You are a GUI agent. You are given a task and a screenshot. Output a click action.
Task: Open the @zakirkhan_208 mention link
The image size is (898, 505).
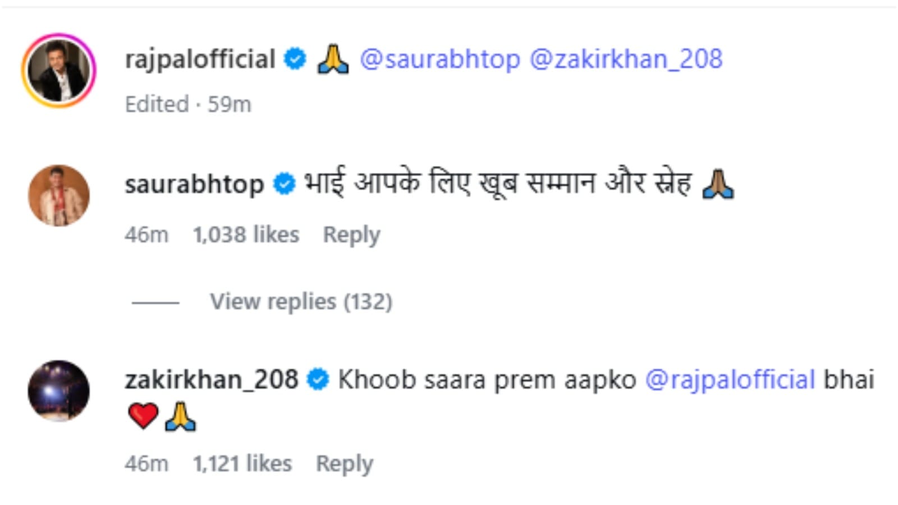626,59
